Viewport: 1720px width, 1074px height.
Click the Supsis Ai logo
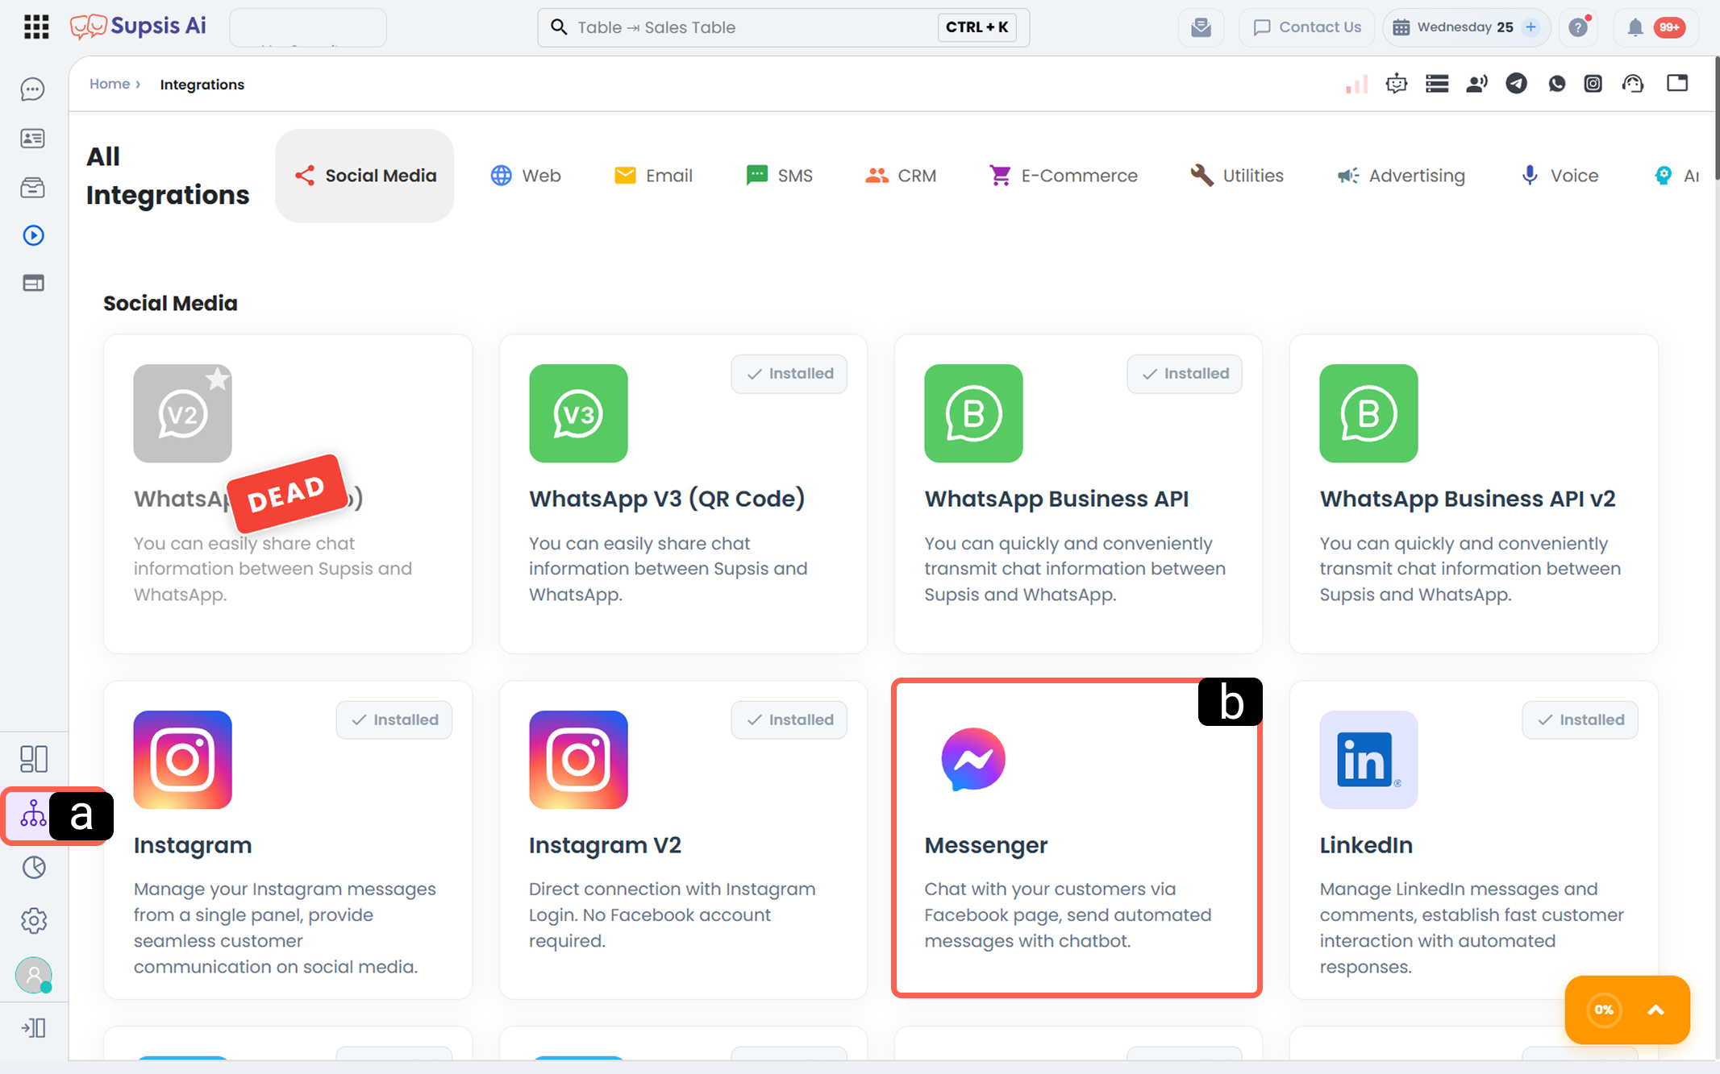tap(138, 27)
